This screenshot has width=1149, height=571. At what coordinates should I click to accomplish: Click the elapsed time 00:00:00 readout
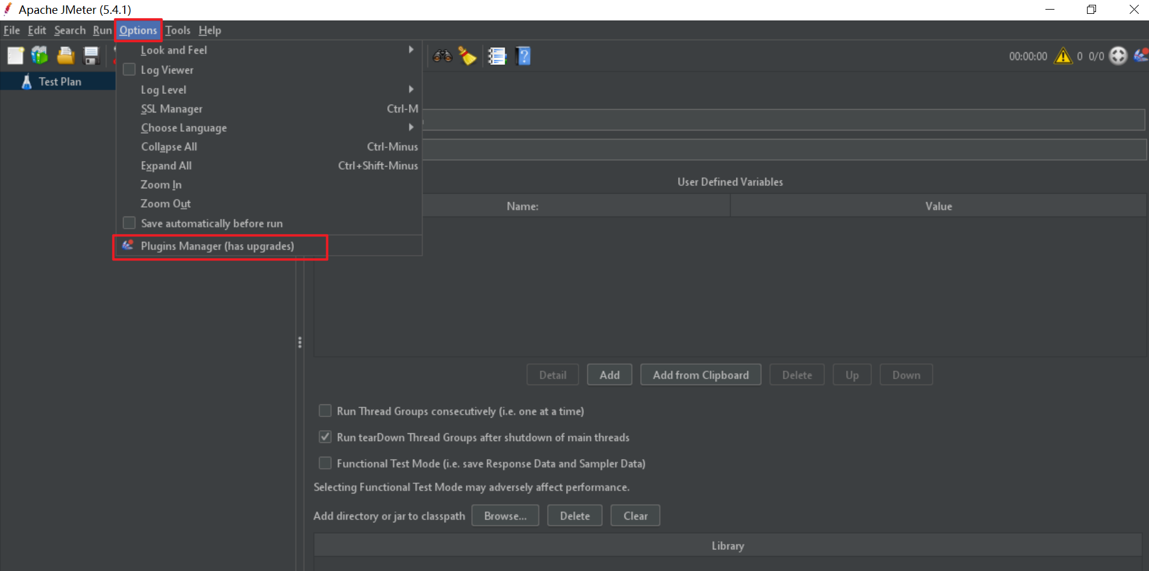[x=1028, y=57]
